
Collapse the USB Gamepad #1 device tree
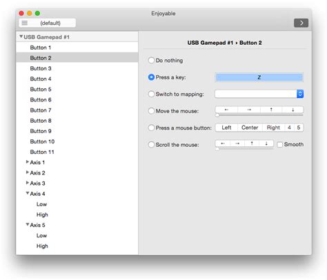[21, 37]
